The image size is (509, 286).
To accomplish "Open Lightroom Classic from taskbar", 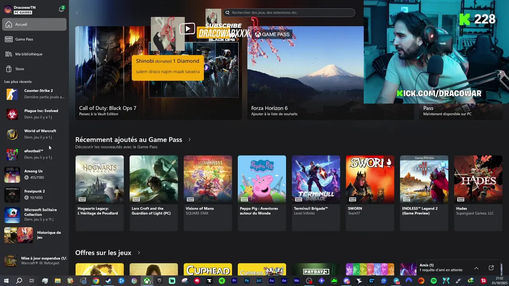I will [x=259, y=281].
